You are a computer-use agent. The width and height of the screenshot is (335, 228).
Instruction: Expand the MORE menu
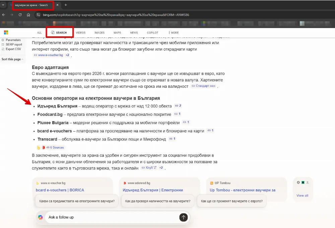point(174,33)
